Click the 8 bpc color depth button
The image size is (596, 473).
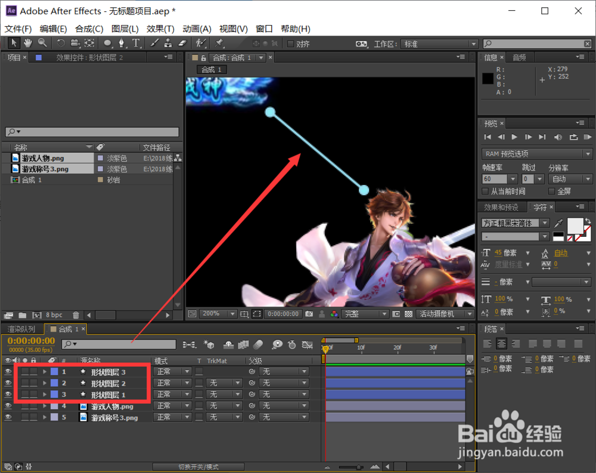coord(54,315)
